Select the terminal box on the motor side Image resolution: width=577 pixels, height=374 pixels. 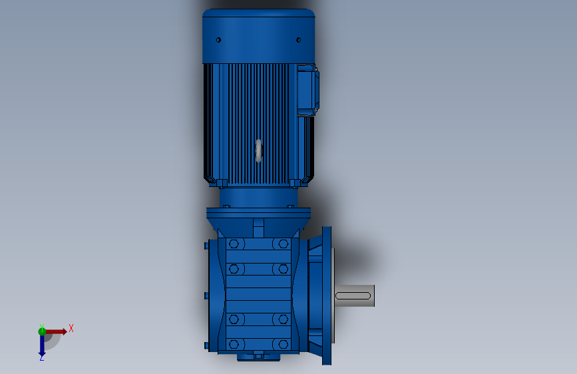pyautogui.click(x=307, y=91)
